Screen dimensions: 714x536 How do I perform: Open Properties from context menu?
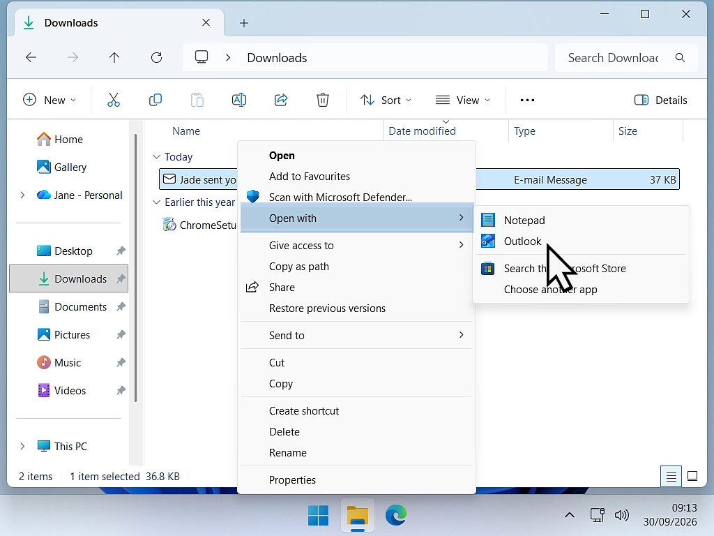(x=356, y=480)
